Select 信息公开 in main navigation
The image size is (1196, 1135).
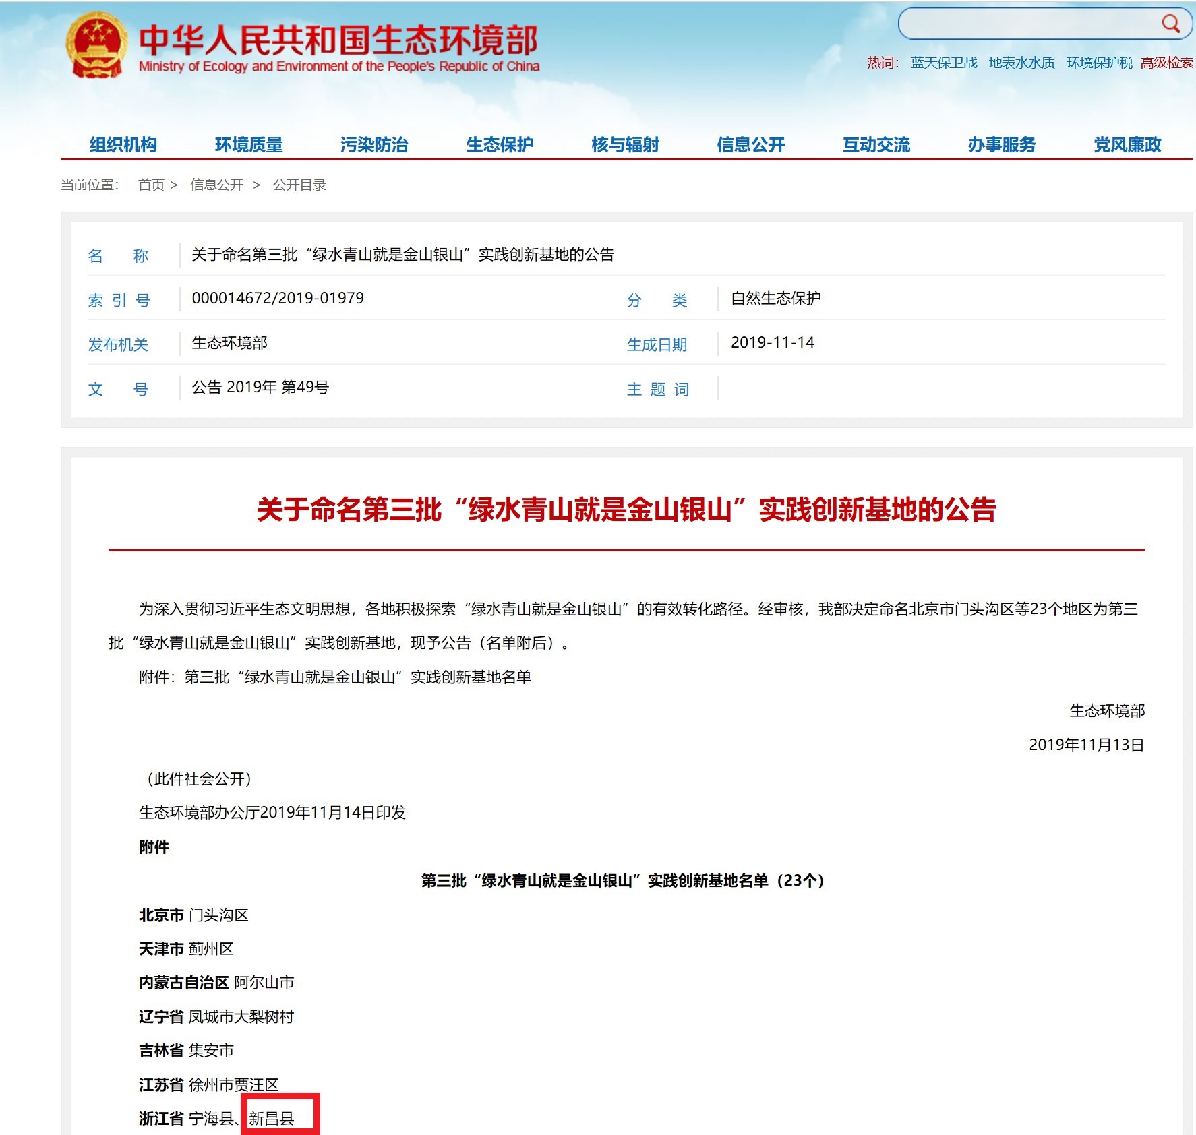[750, 144]
